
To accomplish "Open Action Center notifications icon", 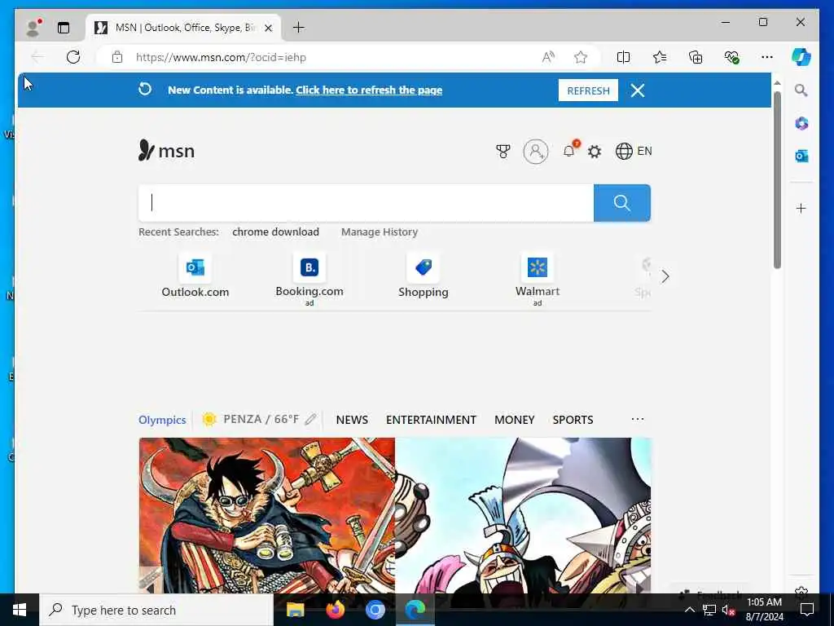I will 807,610.
